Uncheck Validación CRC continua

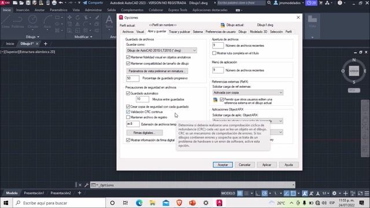point(128,112)
